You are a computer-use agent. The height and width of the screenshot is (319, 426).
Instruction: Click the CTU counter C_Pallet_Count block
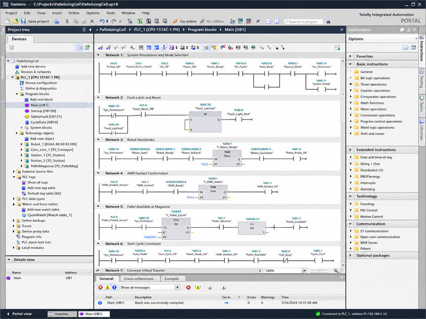(x=176, y=229)
